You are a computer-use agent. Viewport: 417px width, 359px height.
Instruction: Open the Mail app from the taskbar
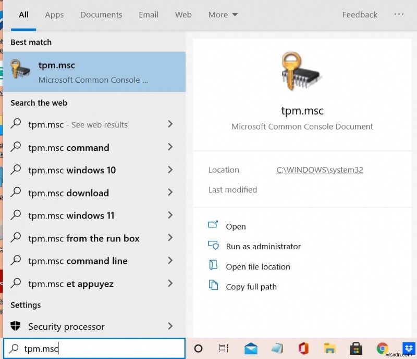[252, 349]
